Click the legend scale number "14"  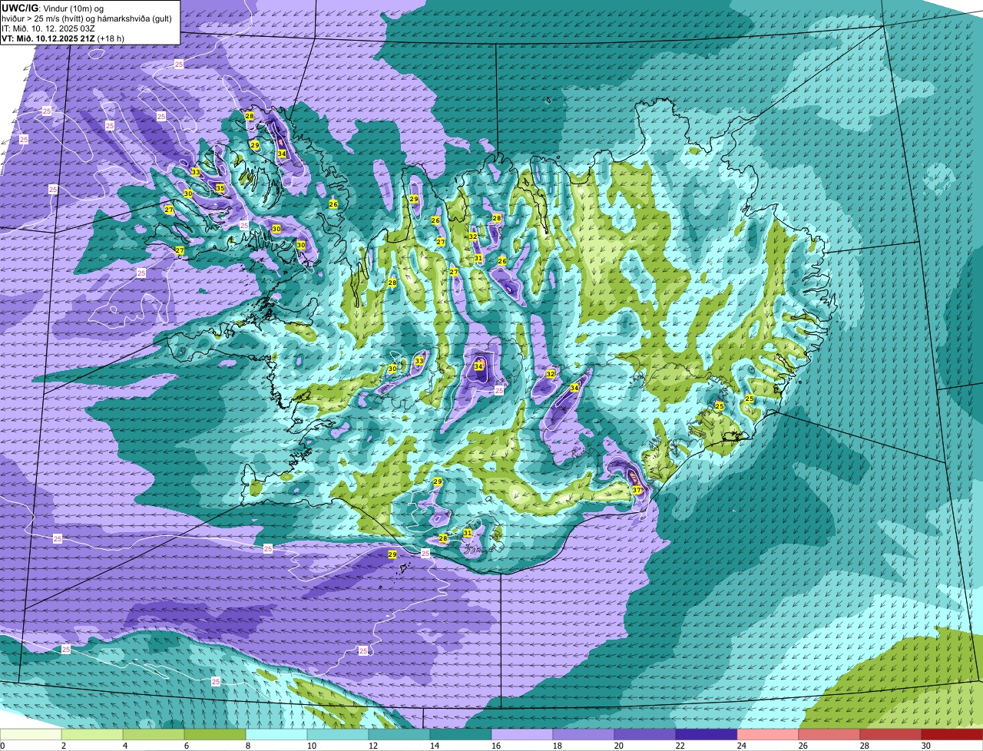tap(435, 746)
